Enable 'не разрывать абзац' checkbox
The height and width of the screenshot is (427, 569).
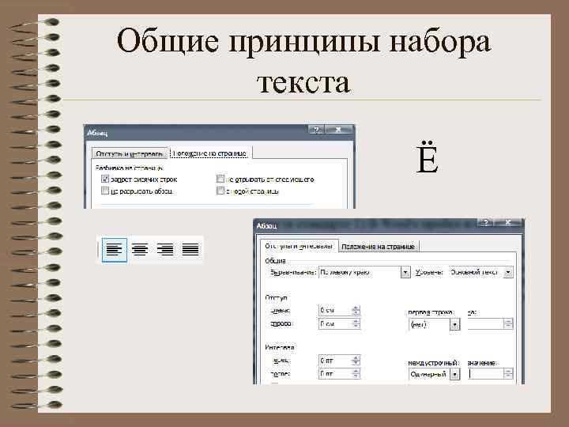105,191
